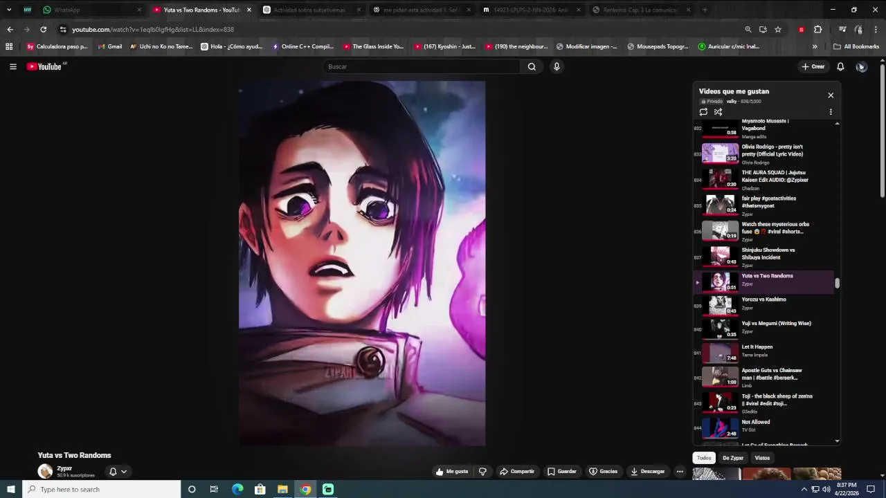Click the address bar URL
886x498 pixels.
pos(153,30)
